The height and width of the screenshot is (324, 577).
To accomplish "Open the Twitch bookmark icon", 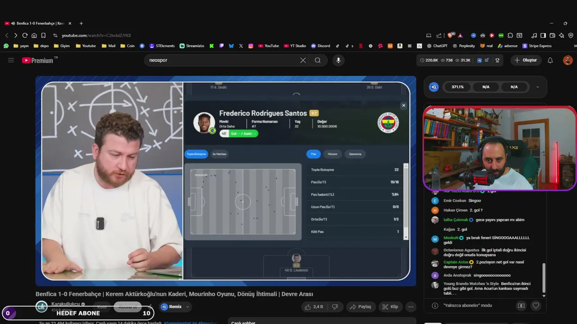I will pyautogui.click(x=221, y=46).
